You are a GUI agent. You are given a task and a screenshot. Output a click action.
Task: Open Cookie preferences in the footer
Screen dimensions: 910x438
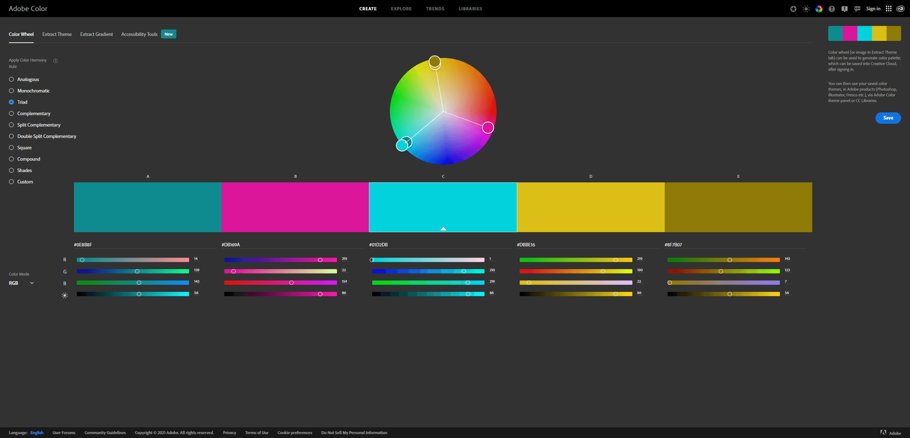click(294, 432)
